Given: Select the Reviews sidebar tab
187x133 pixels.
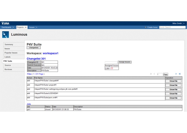Looking at the screenshot, I should (x=14, y=69).
